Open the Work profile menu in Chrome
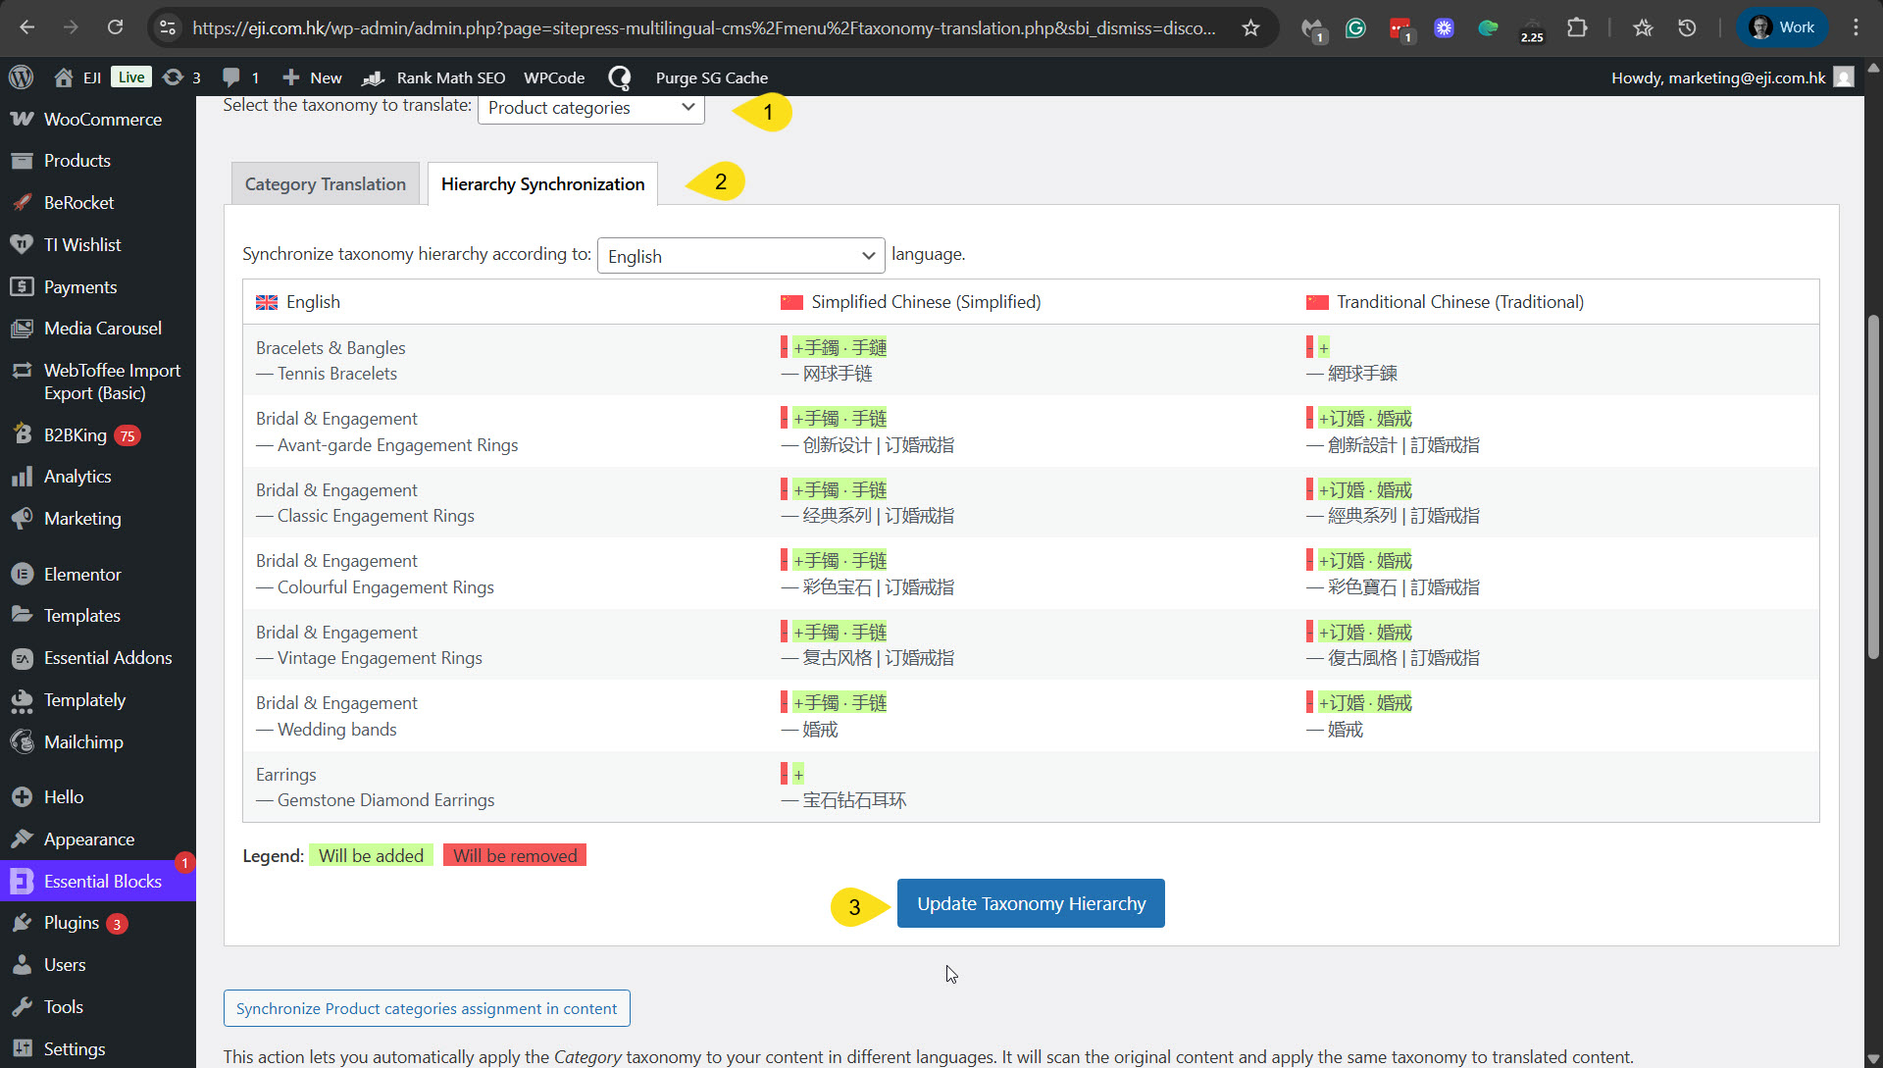The height and width of the screenshot is (1068, 1883). (x=1782, y=27)
